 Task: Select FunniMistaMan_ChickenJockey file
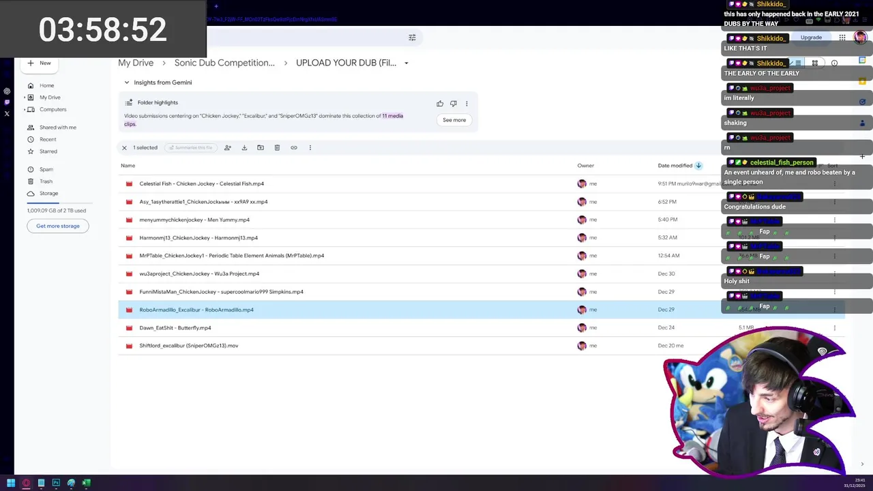click(x=222, y=292)
